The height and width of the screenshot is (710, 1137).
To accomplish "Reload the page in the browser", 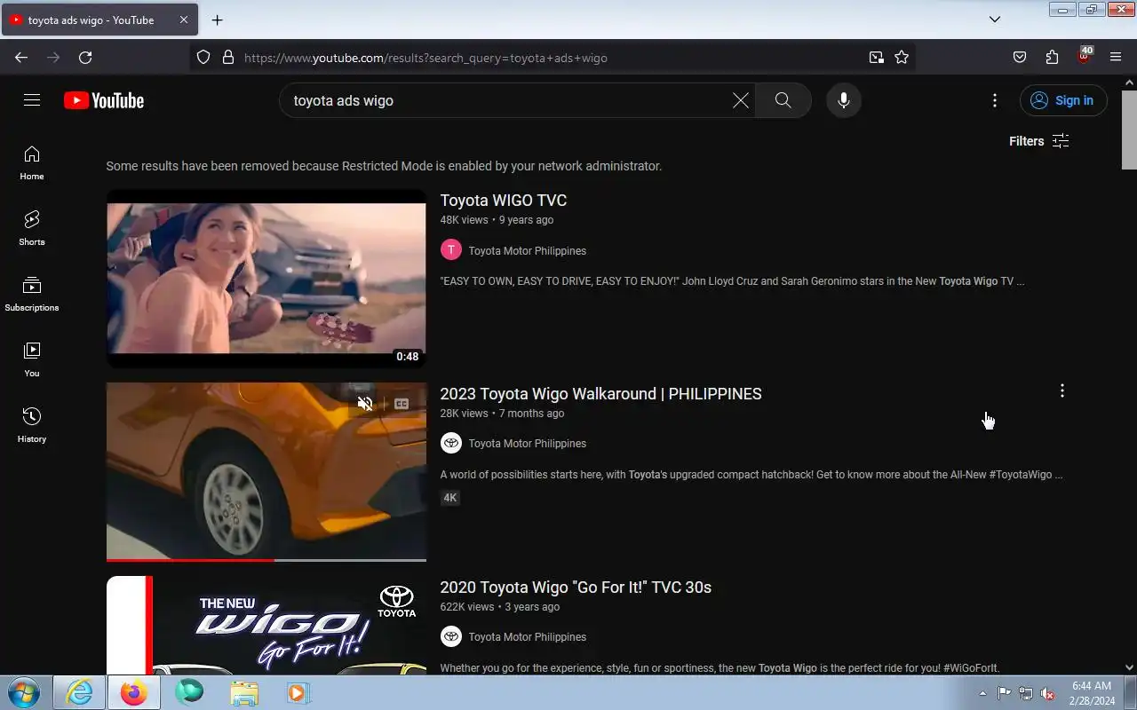I will 85,58.
